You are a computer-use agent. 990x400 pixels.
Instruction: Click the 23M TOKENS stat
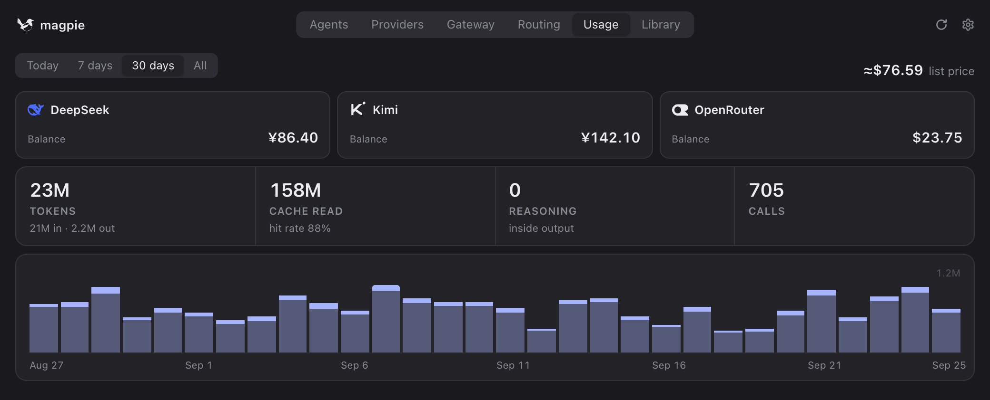(136, 206)
